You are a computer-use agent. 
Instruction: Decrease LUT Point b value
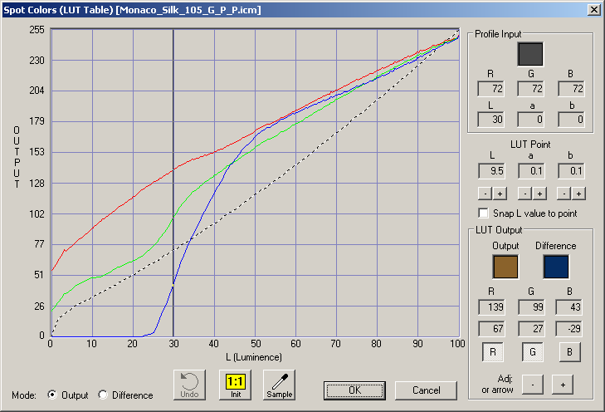564,194
